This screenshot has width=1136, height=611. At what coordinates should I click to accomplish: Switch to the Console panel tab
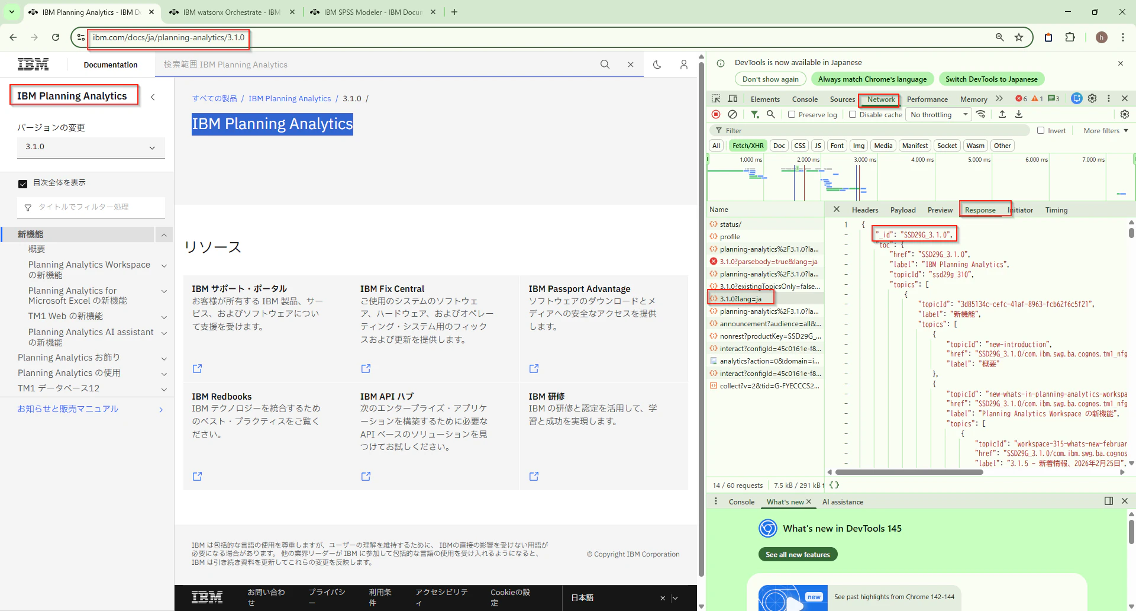click(x=805, y=99)
